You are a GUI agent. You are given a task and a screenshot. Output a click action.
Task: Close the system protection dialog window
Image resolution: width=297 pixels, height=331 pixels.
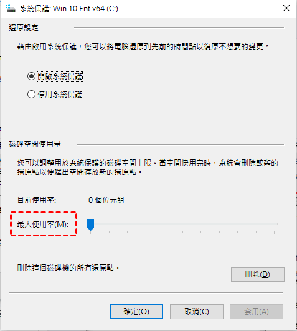pyautogui.click(x=286, y=9)
